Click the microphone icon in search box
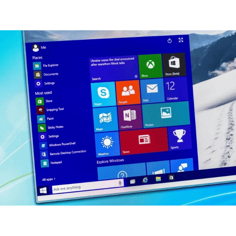Screen dimensions: 236x236 click(120, 183)
